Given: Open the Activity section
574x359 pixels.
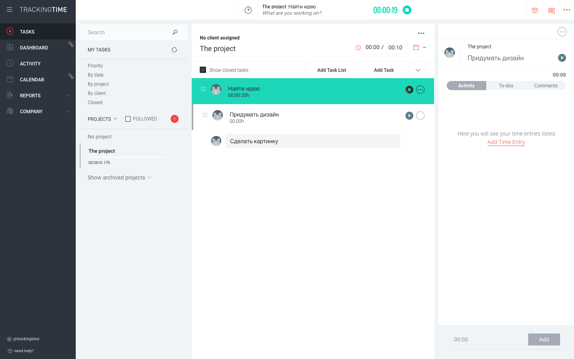Looking at the screenshot, I should tap(38, 63).
